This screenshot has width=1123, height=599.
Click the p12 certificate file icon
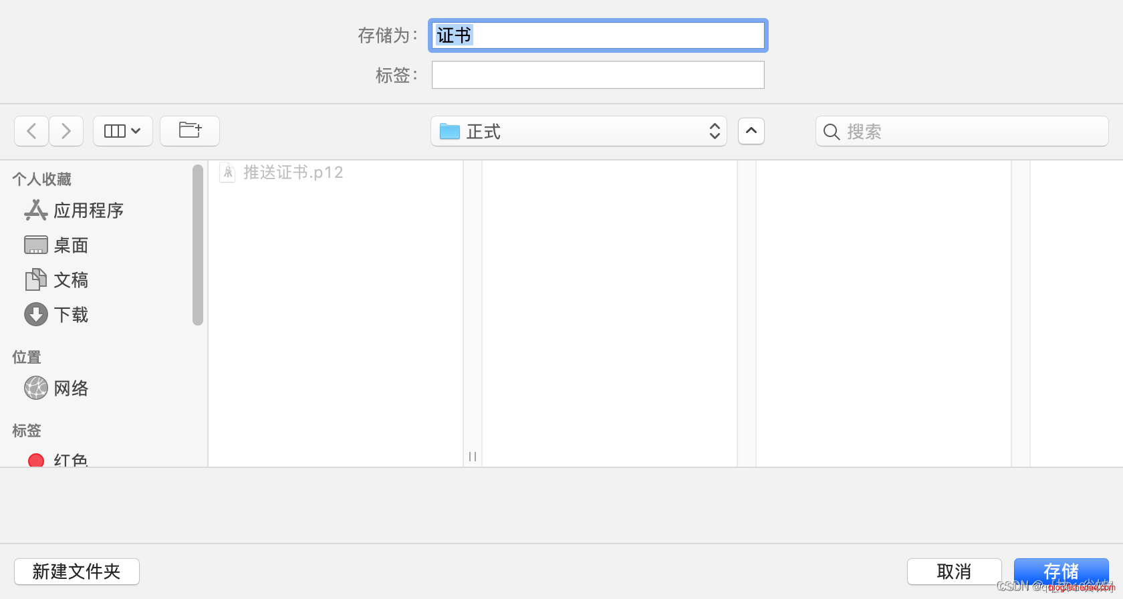227,172
